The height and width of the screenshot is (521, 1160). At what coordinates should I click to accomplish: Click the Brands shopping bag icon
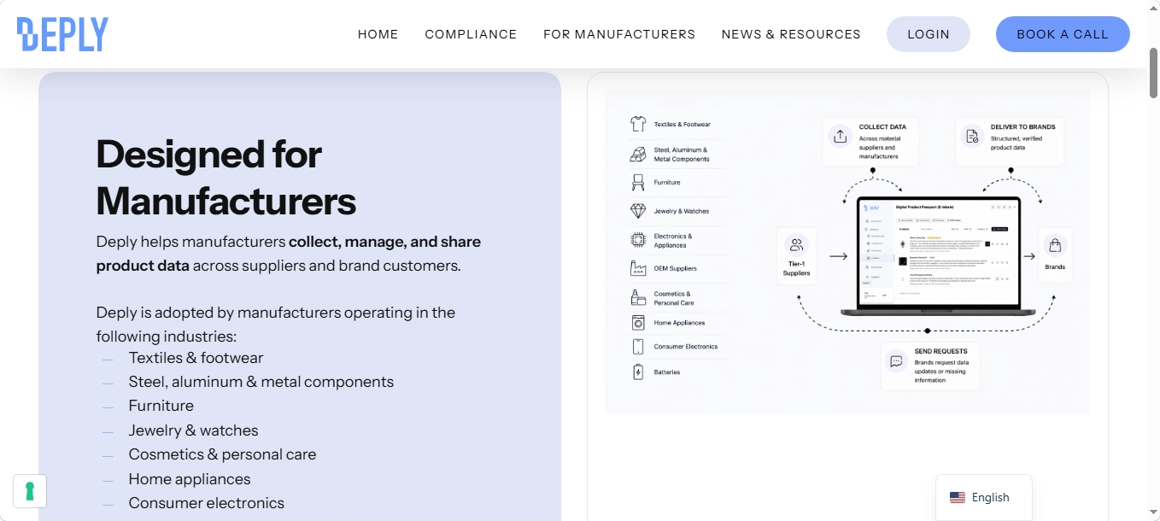(x=1055, y=245)
